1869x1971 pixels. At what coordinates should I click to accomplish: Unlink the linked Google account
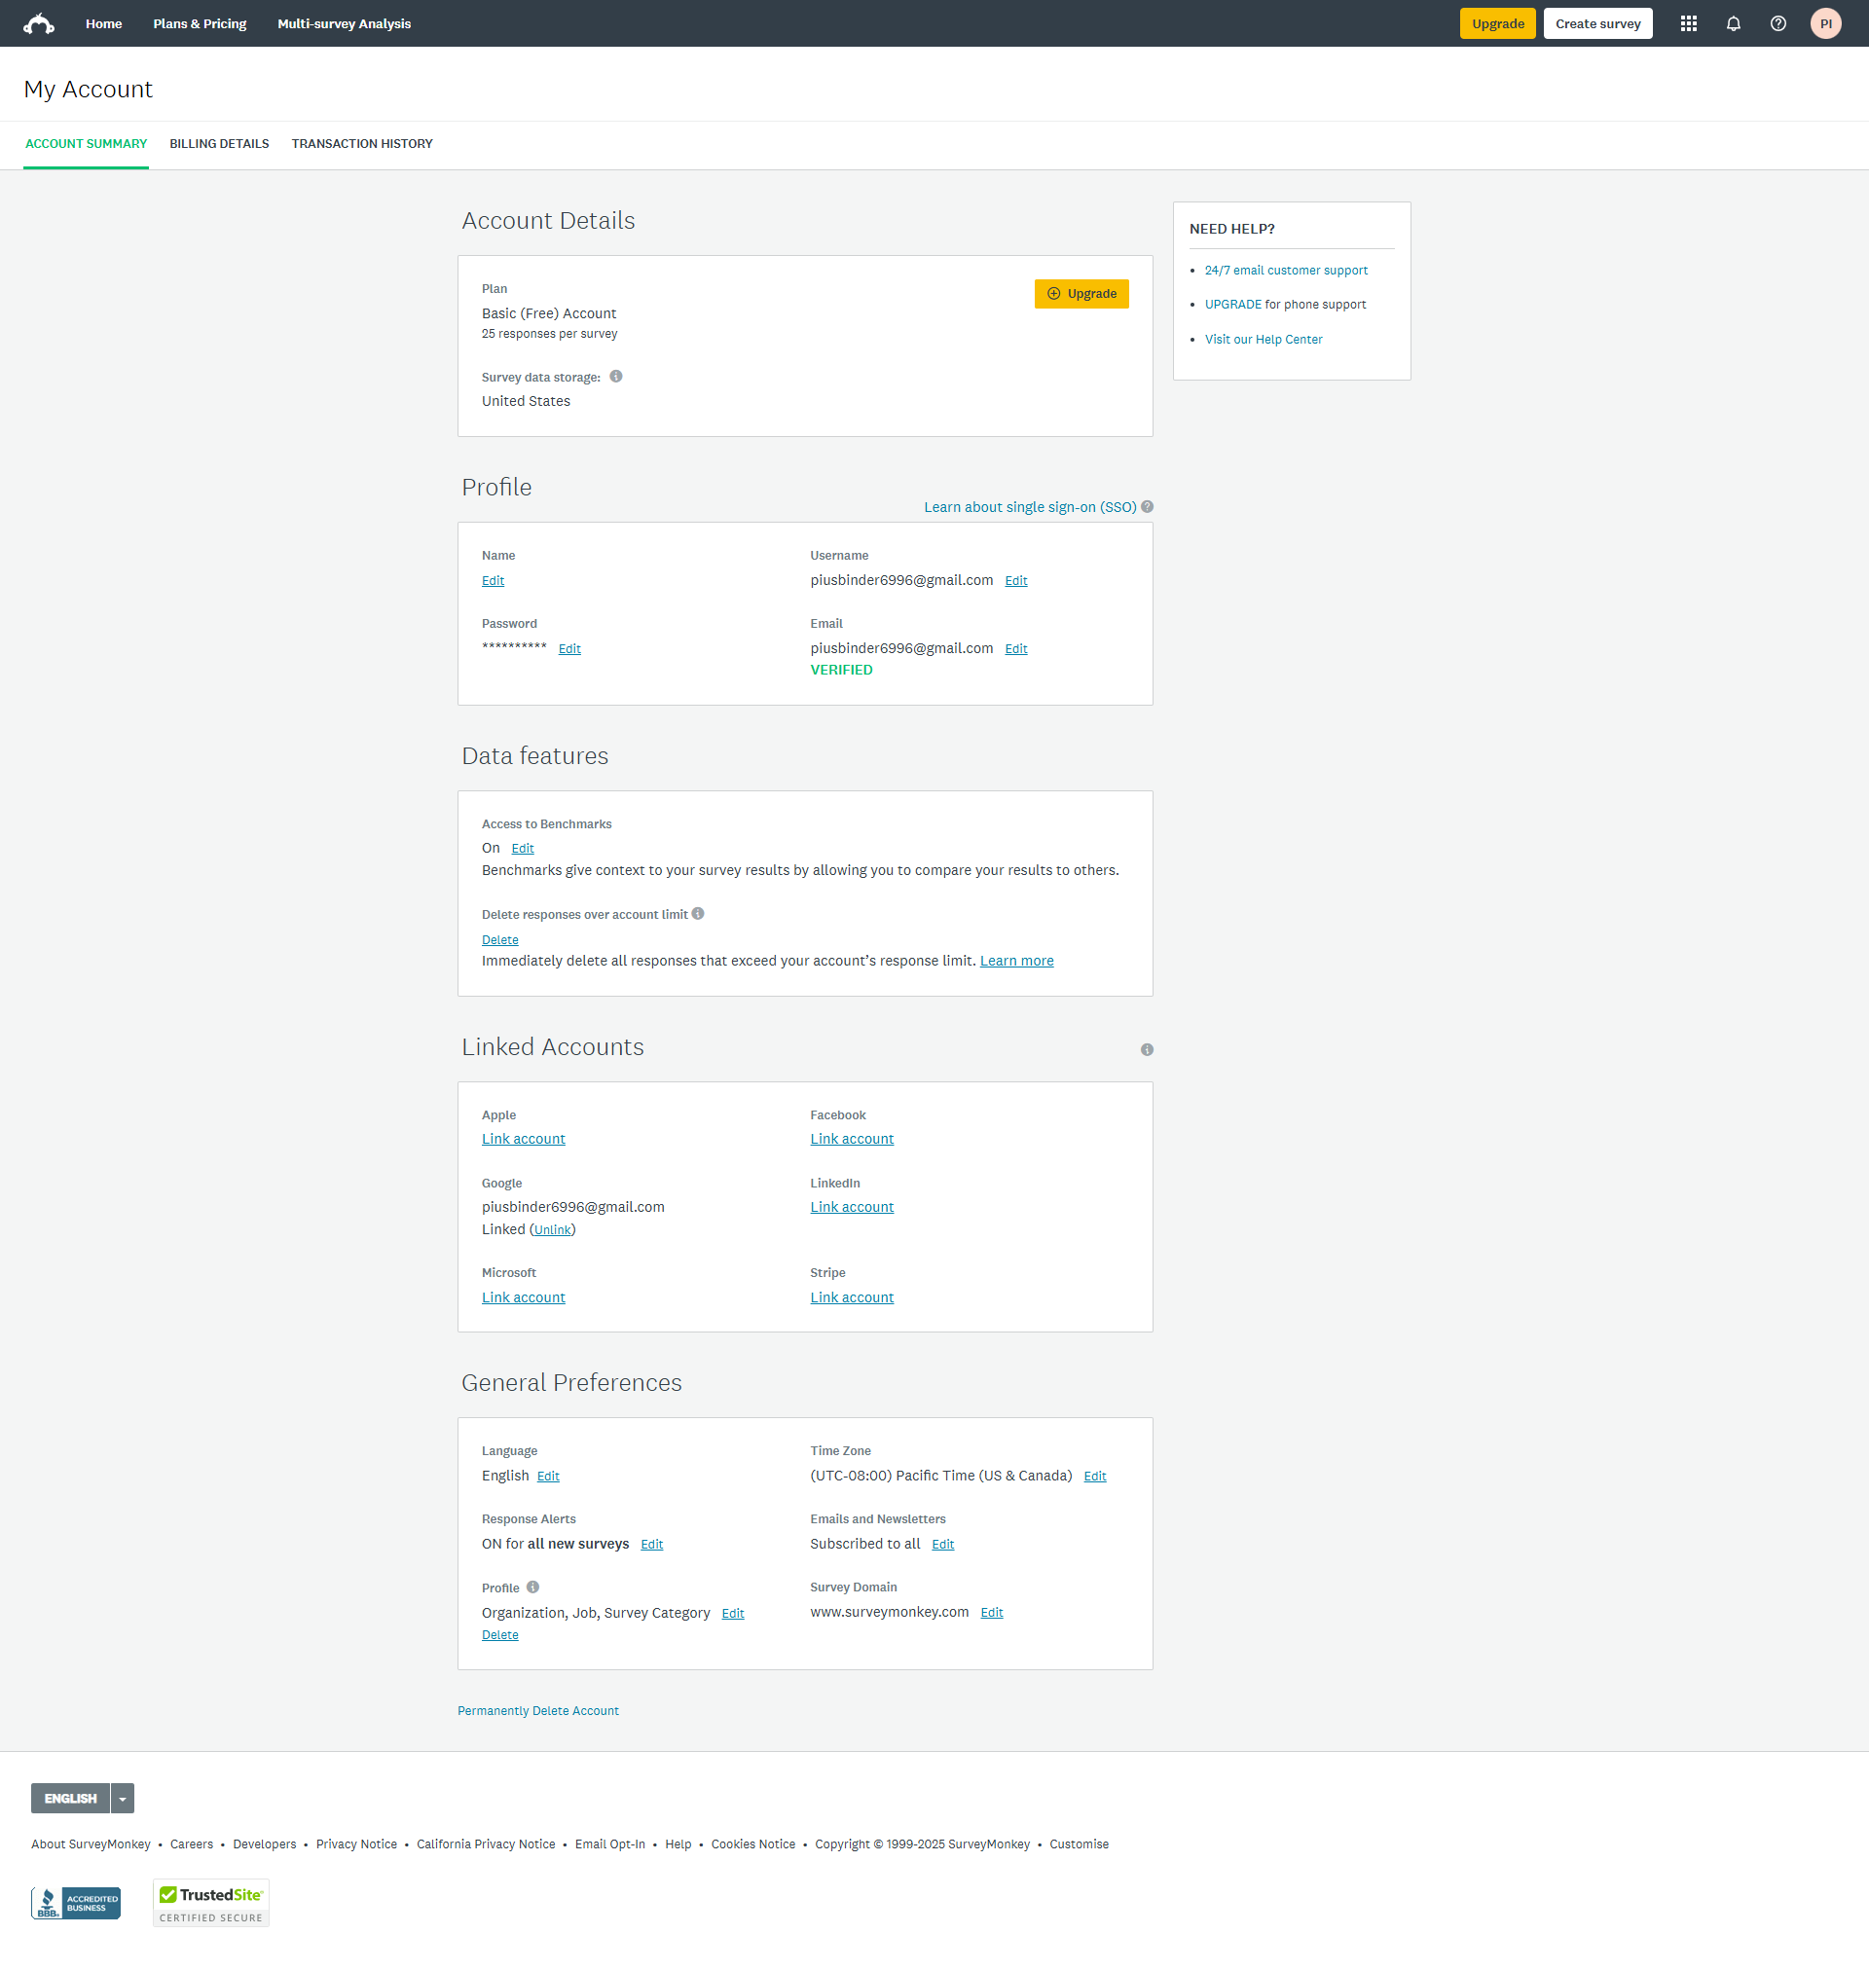pos(552,1230)
